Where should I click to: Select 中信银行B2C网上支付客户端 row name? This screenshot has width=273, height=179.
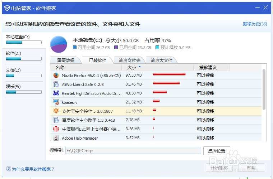(x=91, y=129)
